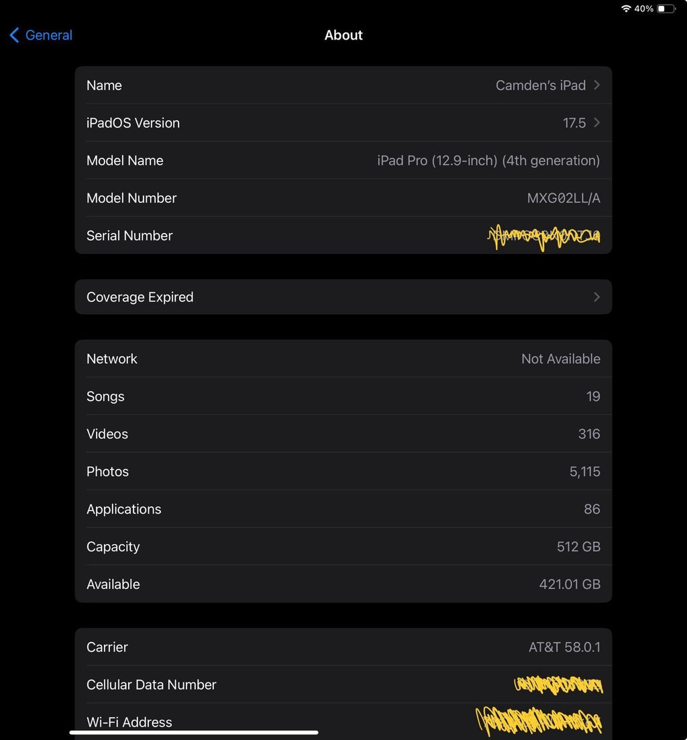This screenshot has width=687, height=740.
Task: Expand the iPadOS Version 17.5 details
Action: 596,123
